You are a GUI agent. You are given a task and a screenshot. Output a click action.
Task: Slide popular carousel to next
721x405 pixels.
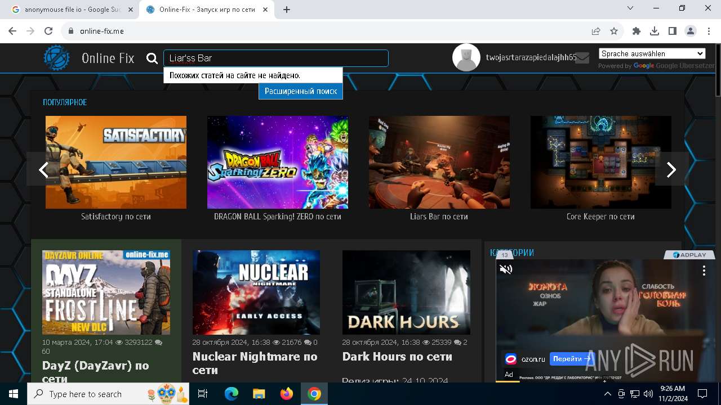[x=671, y=169]
